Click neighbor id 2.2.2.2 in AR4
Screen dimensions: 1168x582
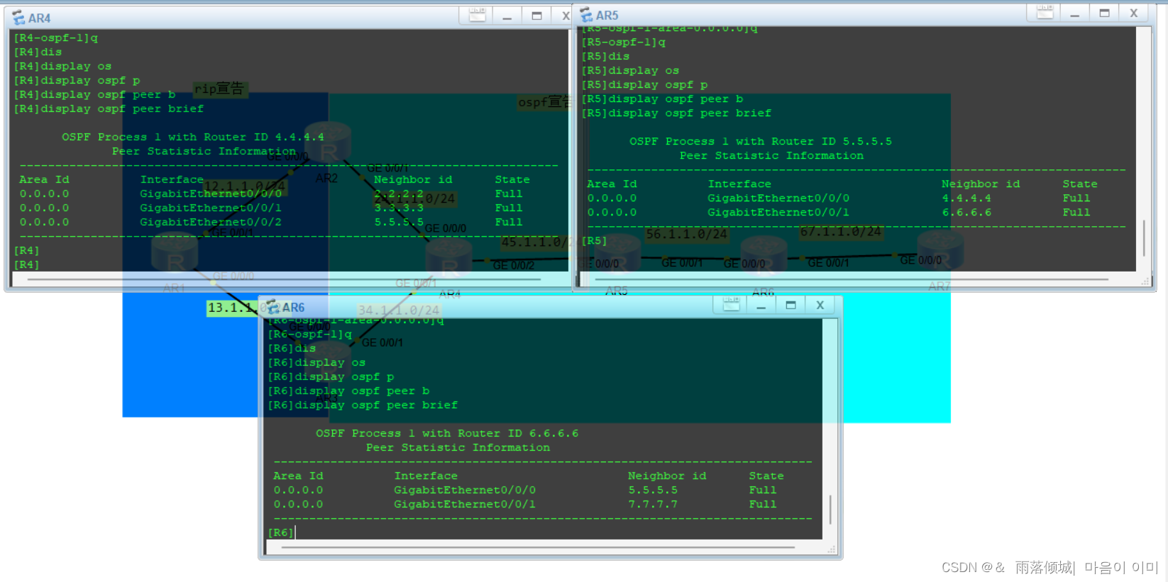[x=399, y=194]
